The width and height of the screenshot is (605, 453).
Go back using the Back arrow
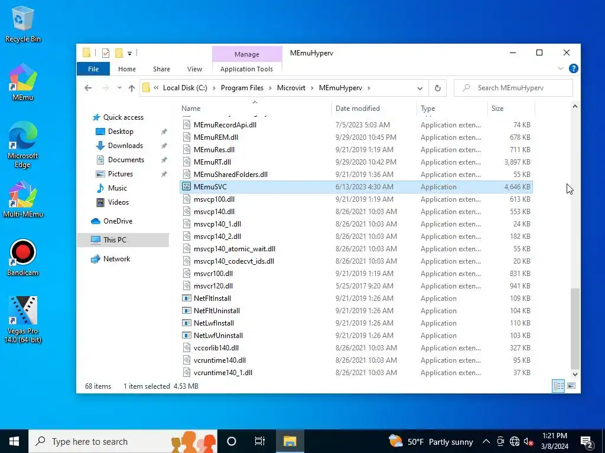(88, 88)
